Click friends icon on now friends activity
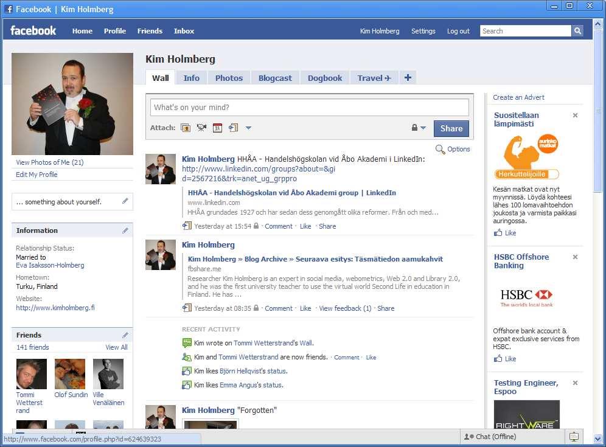The height and width of the screenshot is (447, 606). [x=187, y=357]
